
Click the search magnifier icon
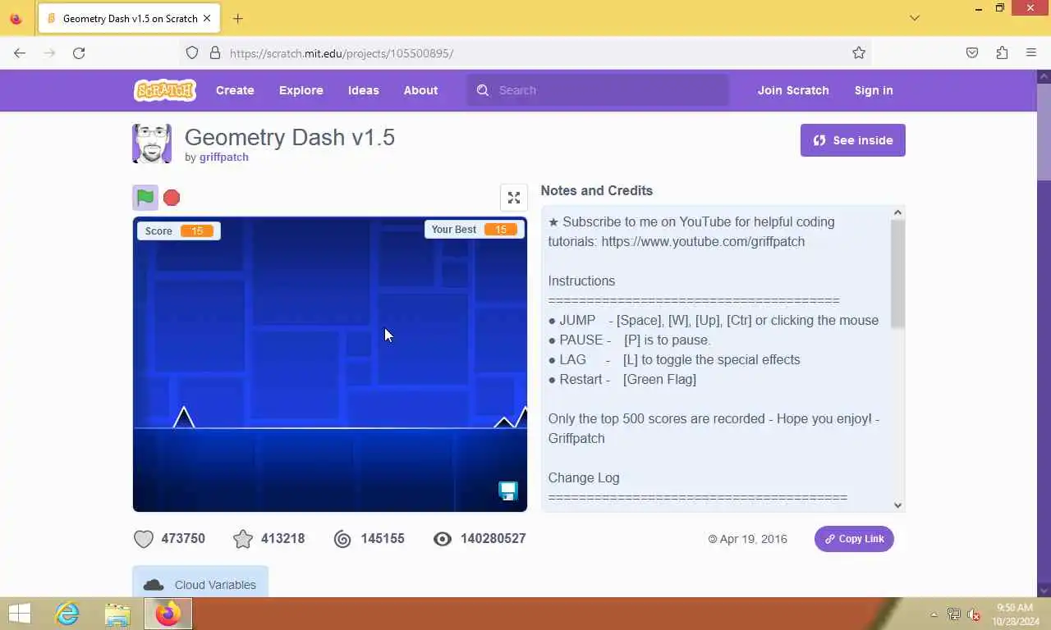pyautogui.click(x=483, y=90)
